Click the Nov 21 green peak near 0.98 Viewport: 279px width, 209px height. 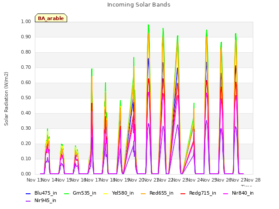pyautogui.click(x=148, y=25)
